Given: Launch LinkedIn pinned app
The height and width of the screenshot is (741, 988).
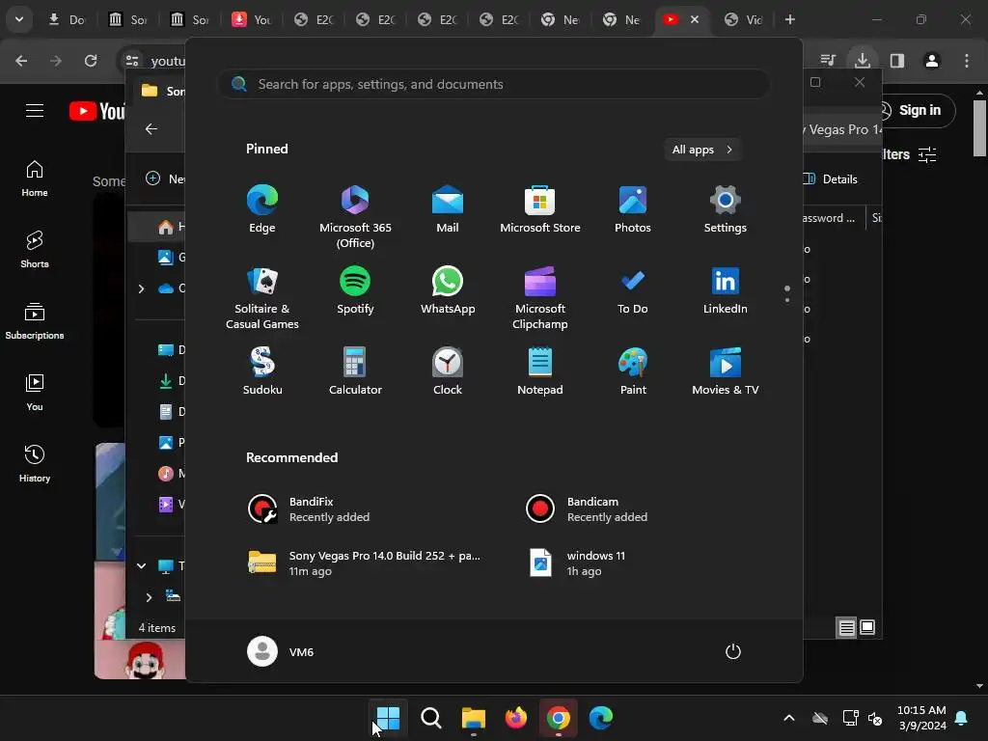Looking at the screenshot, I should coord(726,290).
